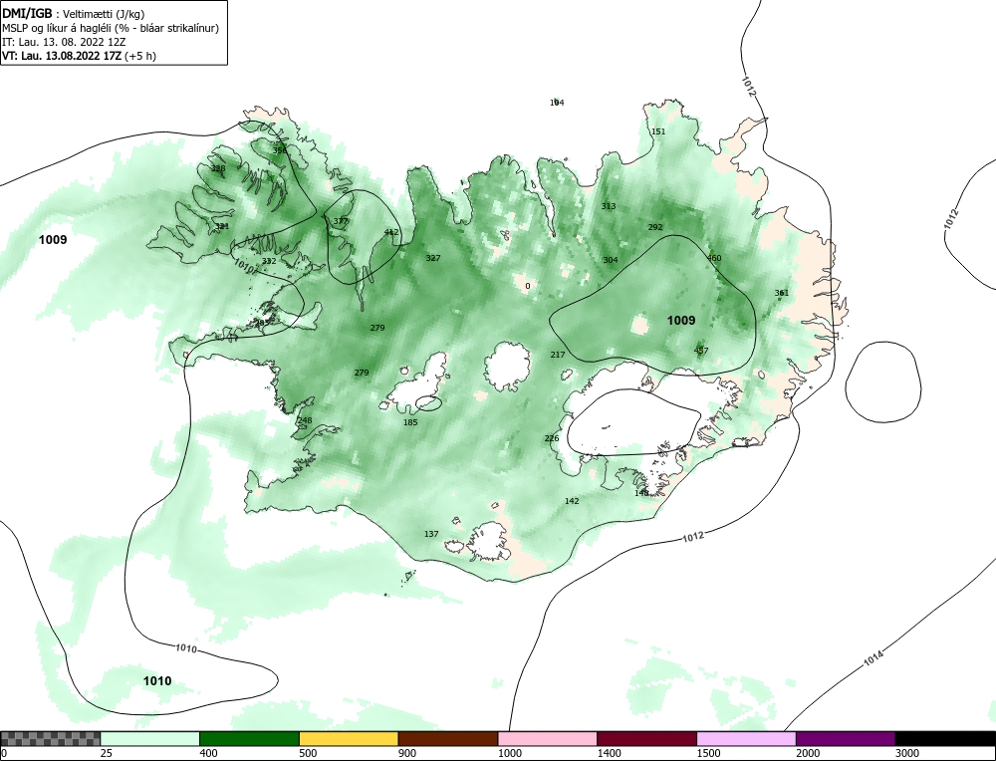Click the CAPE value 332
996x761 pixels.
pyautogui.click(x=269, y=261)
